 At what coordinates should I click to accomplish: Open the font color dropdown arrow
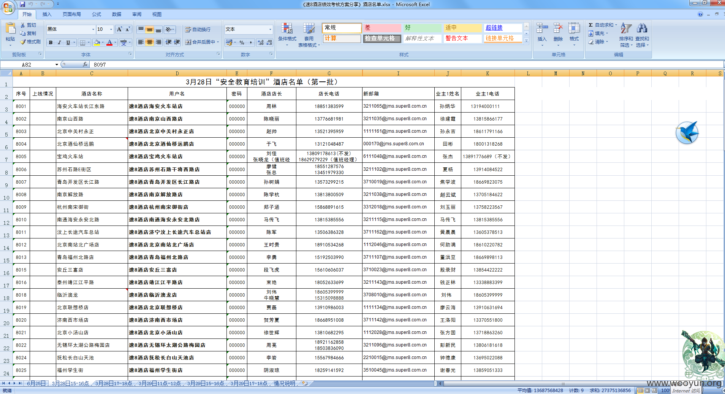pos(115,43)
